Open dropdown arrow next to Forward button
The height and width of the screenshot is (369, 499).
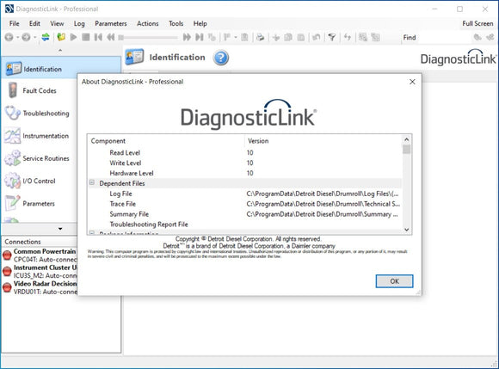[34, 38]
